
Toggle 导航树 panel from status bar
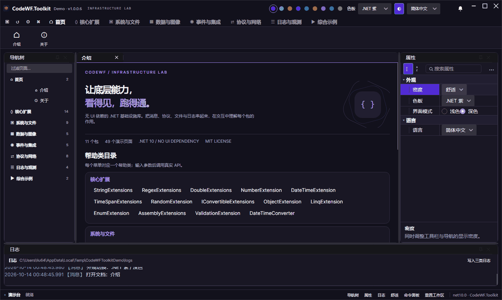(353, 295)
